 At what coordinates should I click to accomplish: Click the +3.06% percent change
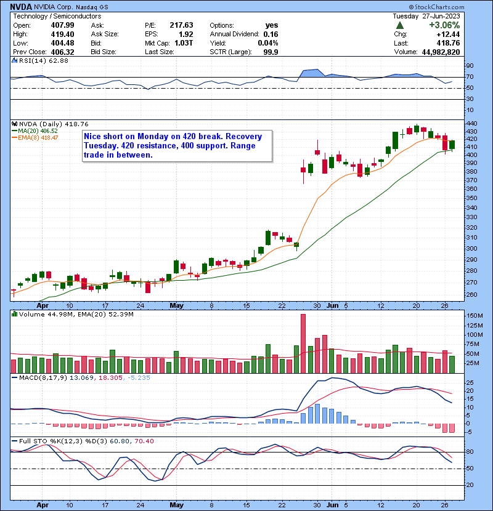[x=444, y=25]
